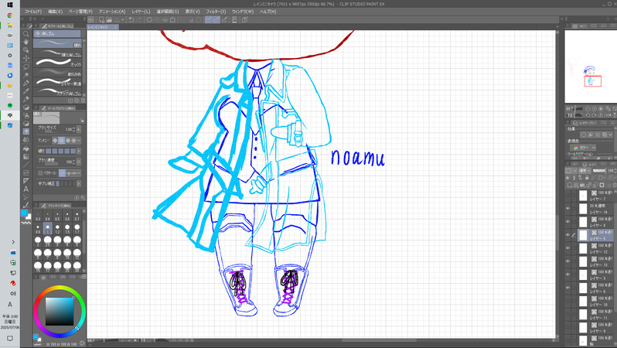Select the ざっくり eraser sub tool
This screenshot has width=617, height=348.
coord(57,63)
